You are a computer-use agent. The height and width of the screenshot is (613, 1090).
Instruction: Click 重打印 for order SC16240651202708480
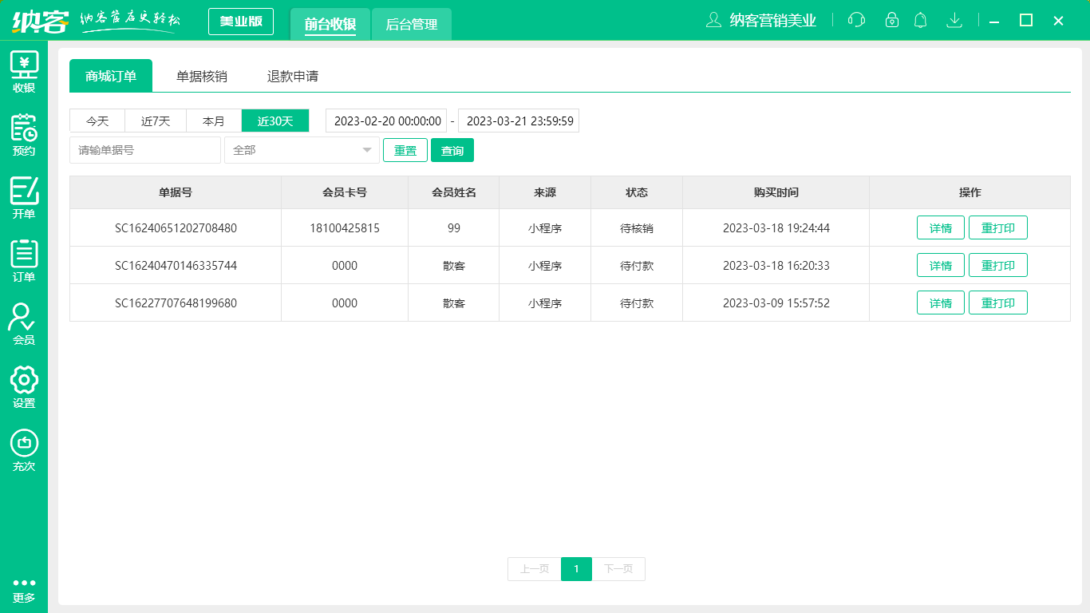pos(998,227)
